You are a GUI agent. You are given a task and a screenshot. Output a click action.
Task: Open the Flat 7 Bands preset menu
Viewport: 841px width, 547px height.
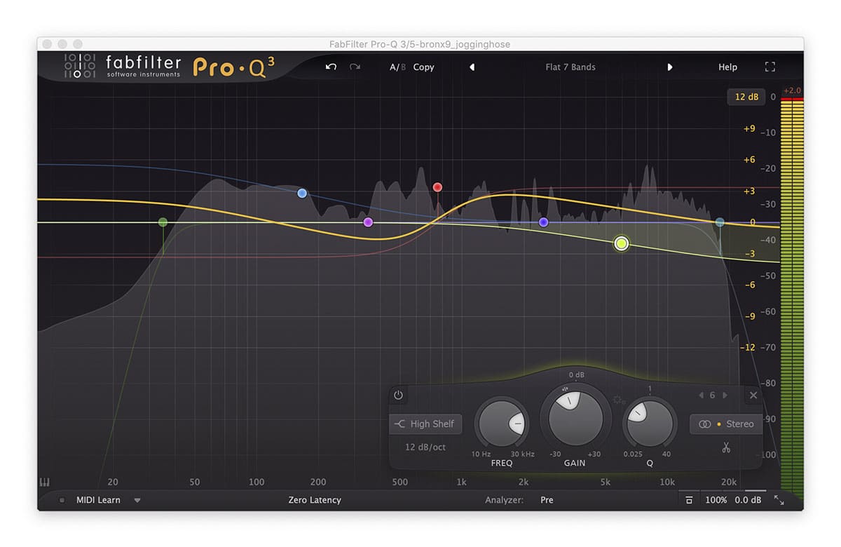click(x=570, y=67)
